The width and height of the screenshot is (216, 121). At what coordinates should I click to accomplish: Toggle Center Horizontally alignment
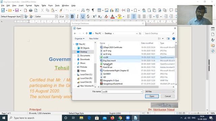tap(134, 16)
